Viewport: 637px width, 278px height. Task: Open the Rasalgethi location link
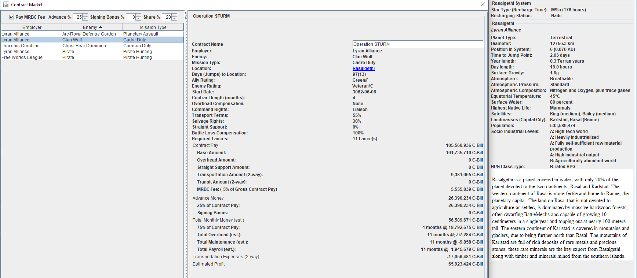(x=364, y=68)
